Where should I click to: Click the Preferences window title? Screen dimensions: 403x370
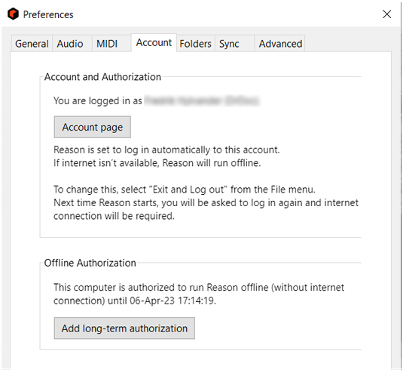[x=48, y=14]
